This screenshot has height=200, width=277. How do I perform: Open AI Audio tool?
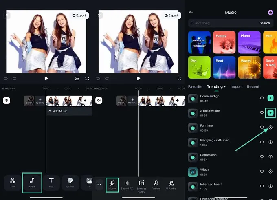(x=171, y=185)
